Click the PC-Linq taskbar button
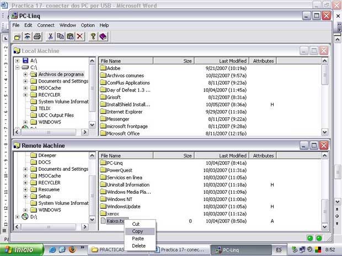Viewport: 342px width, 256px height. [x=241, y=250]
